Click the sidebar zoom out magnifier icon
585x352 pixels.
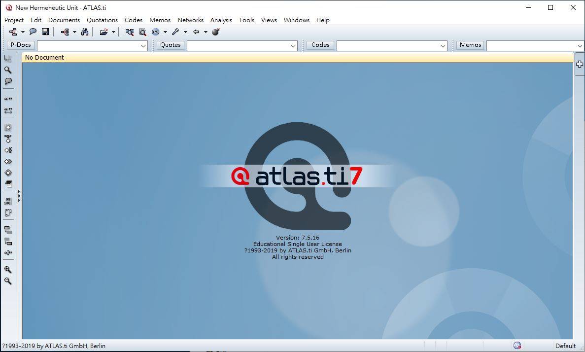tap(8, 281)
